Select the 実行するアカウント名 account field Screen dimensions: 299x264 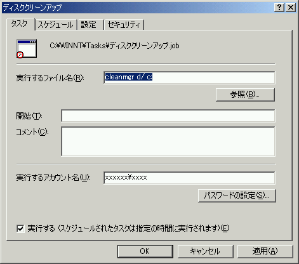[x=189, y=178]
